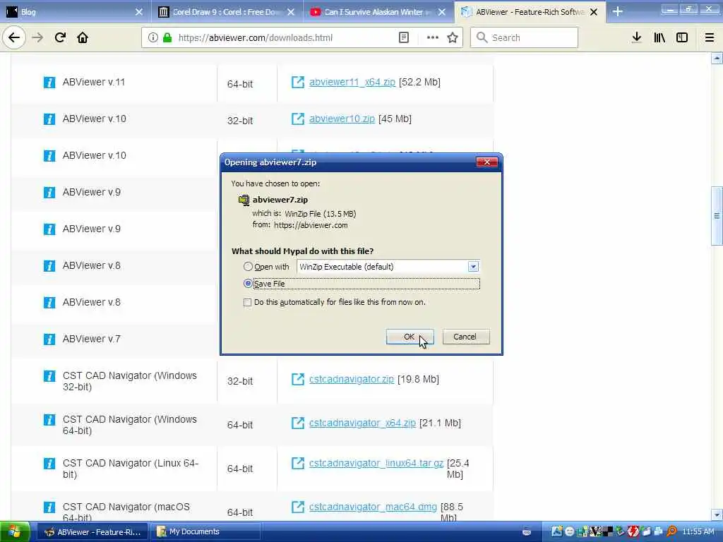
Task: Click the page vertical scrollbar thumb
Action: (x=717, y=216)
